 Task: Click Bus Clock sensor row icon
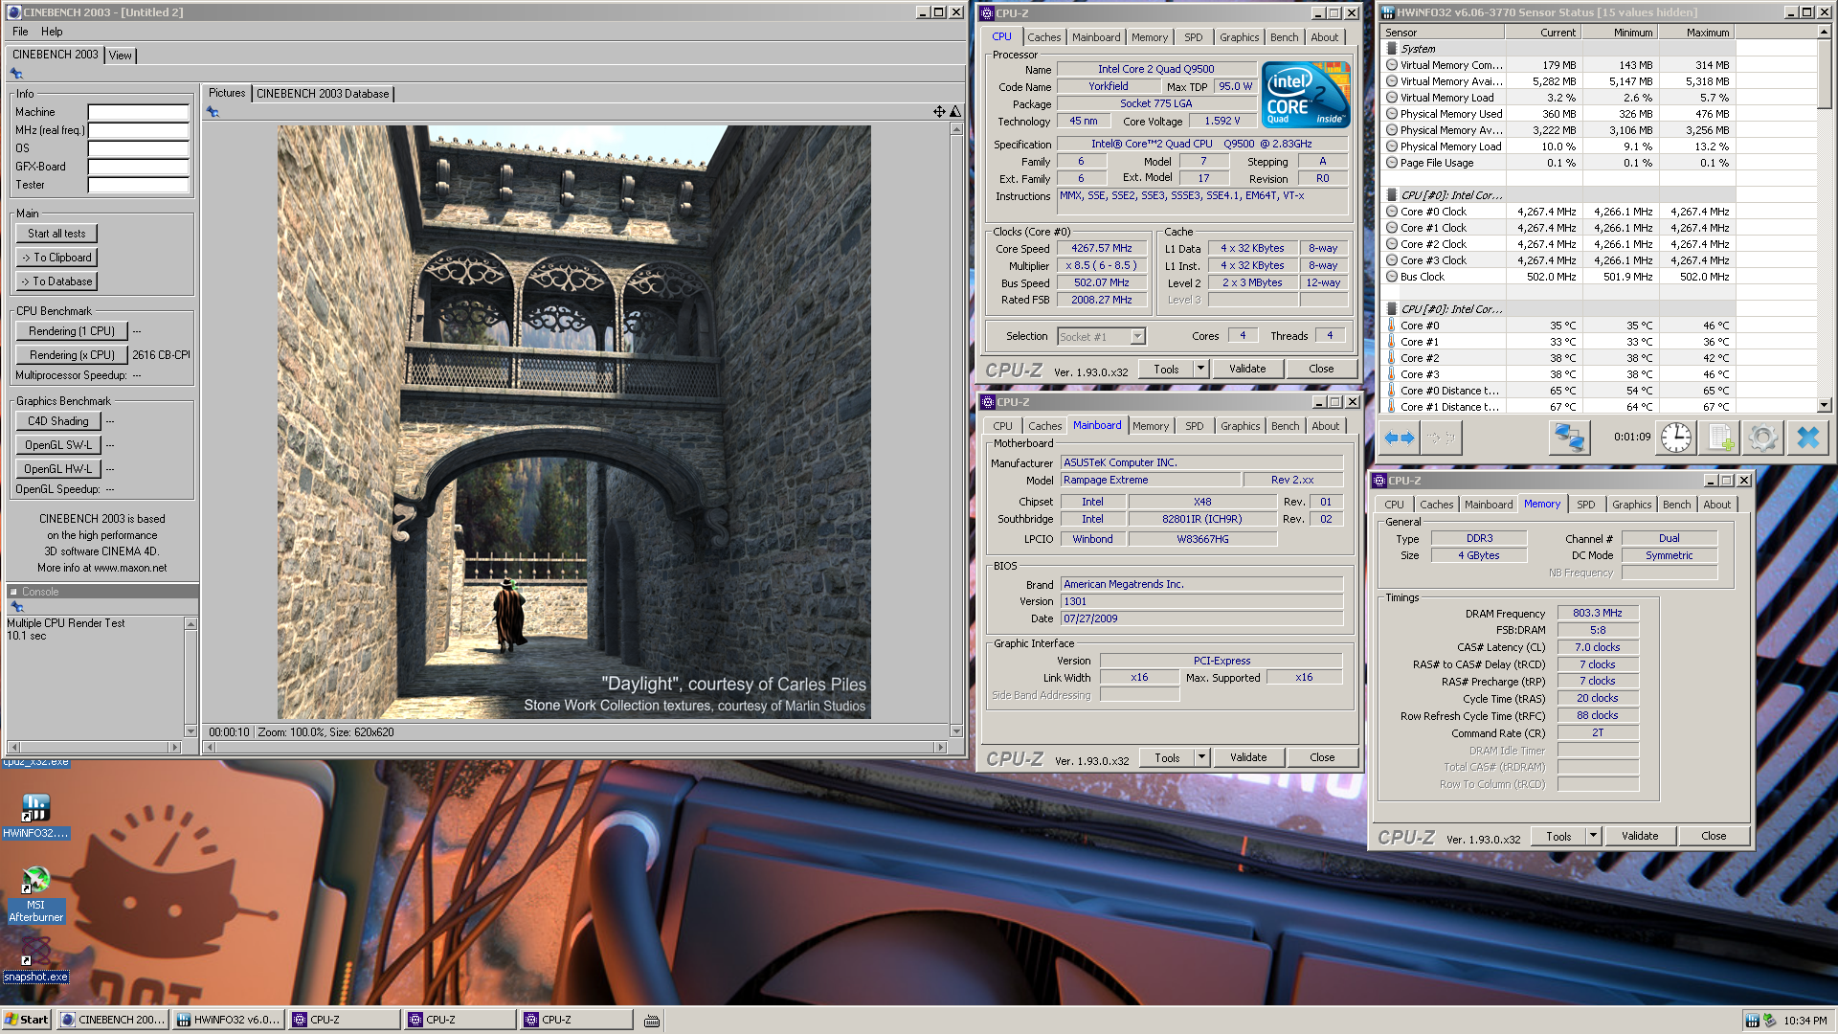1392,277
